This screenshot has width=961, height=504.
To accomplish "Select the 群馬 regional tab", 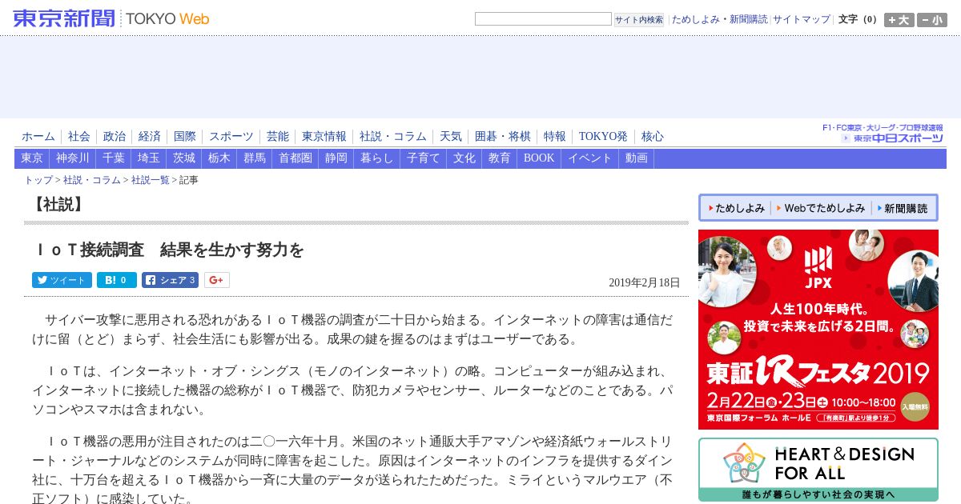I will click(255, 158).
